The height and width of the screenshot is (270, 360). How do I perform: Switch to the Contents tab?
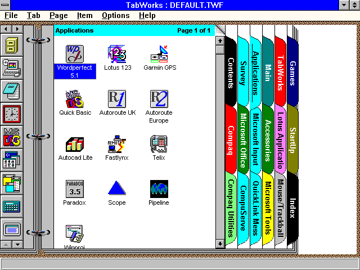tap(231, 73)
